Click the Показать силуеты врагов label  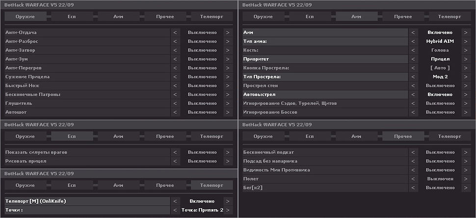[x=36, y=152]
